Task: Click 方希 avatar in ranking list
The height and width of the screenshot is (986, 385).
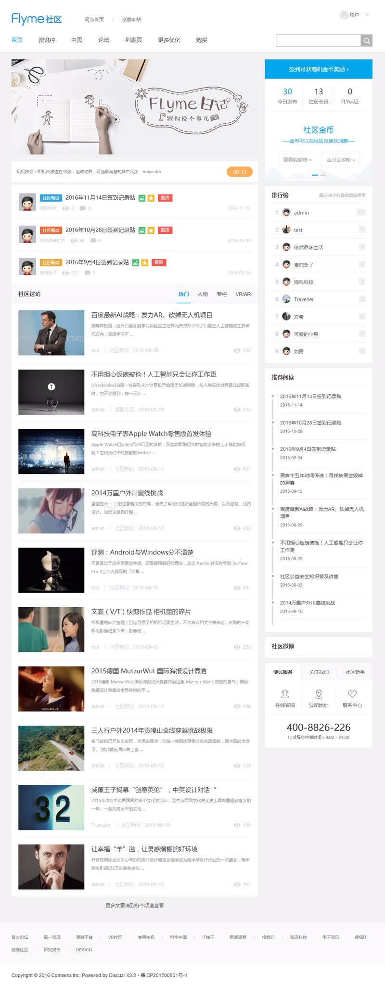Action: coord(286,316)
